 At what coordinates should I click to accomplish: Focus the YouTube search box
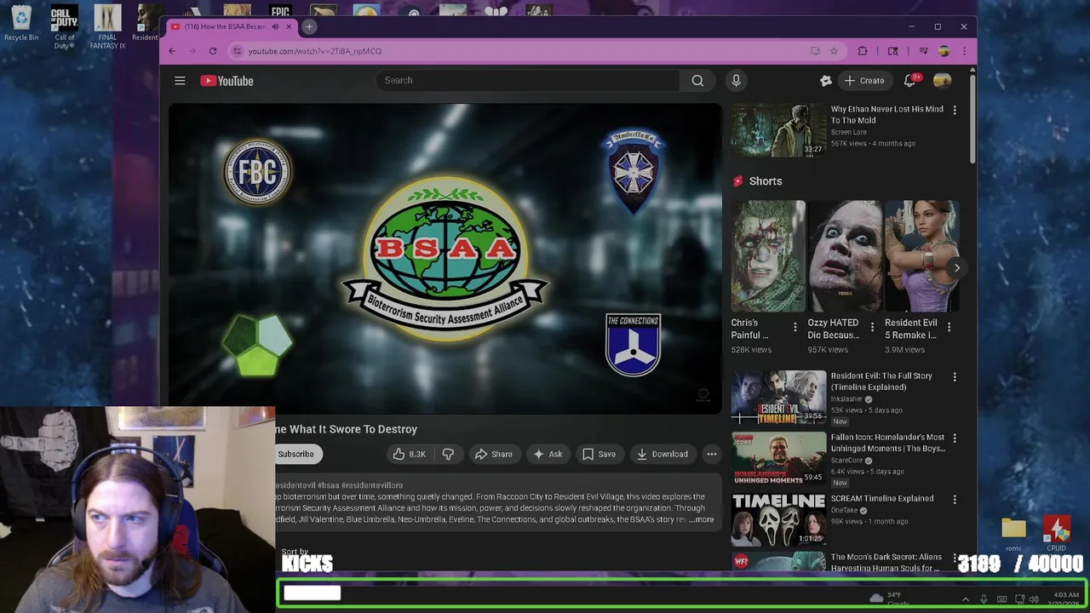point(528,80)
